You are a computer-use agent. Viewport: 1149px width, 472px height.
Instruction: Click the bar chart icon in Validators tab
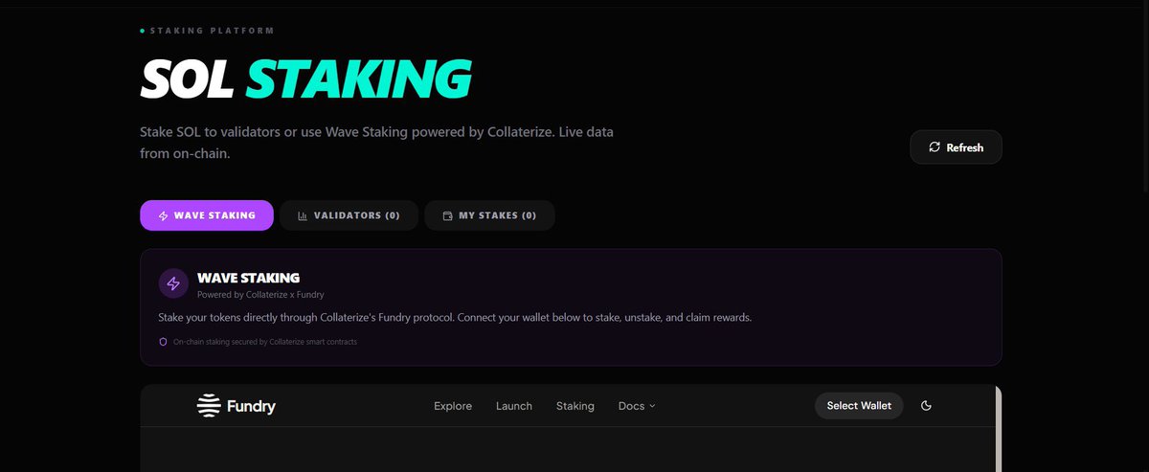tap(303, 216)
